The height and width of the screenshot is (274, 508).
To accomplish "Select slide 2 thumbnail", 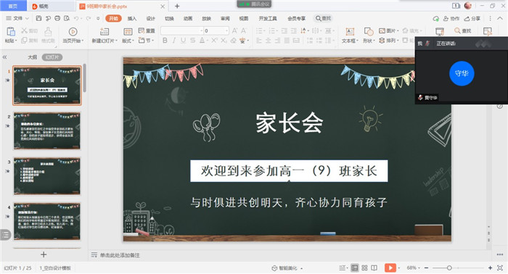I will pyautogui.click(x=47, y=130).
